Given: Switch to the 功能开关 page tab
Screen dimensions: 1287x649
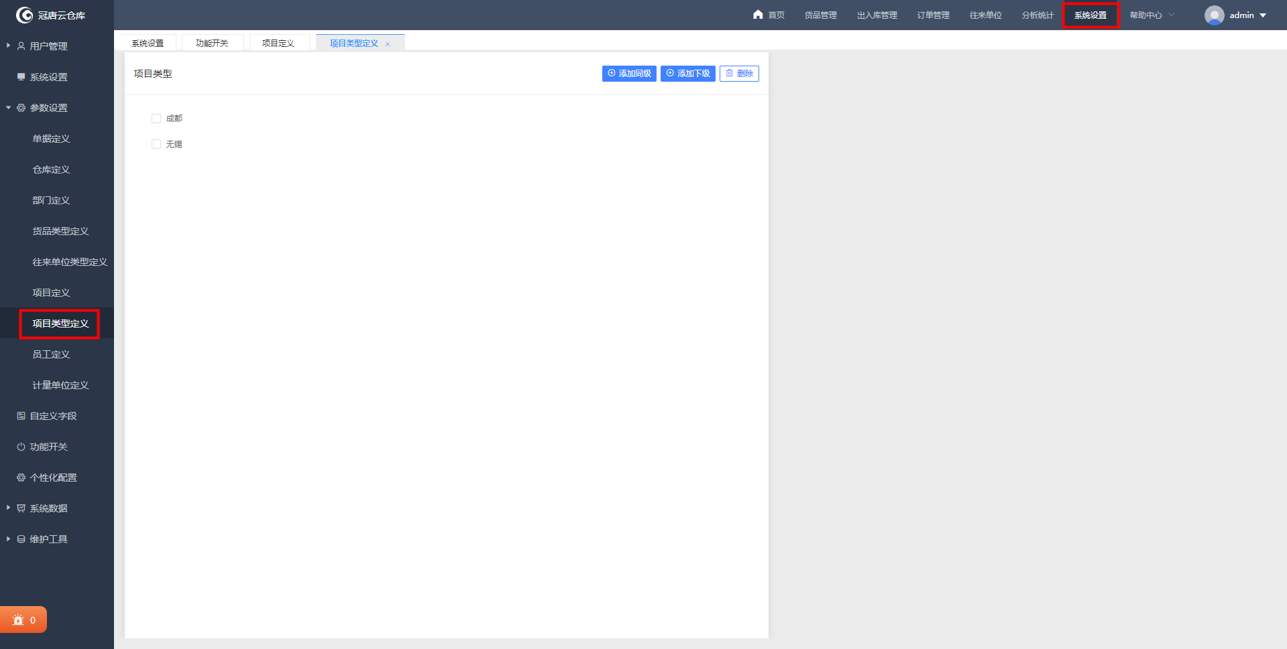Looking at the screenshot, I should (x=212, y=43).
